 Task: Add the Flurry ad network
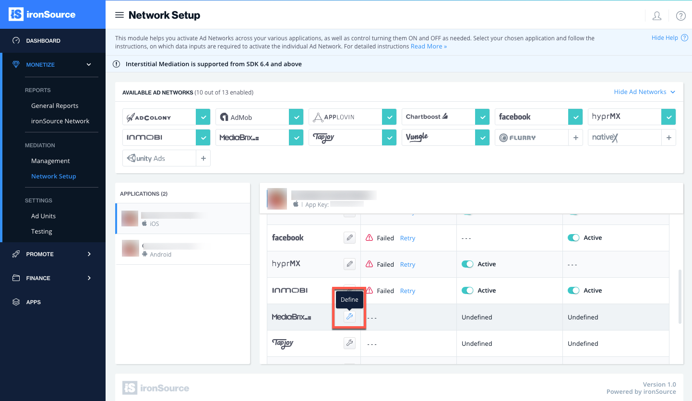(x=575, y=138)
